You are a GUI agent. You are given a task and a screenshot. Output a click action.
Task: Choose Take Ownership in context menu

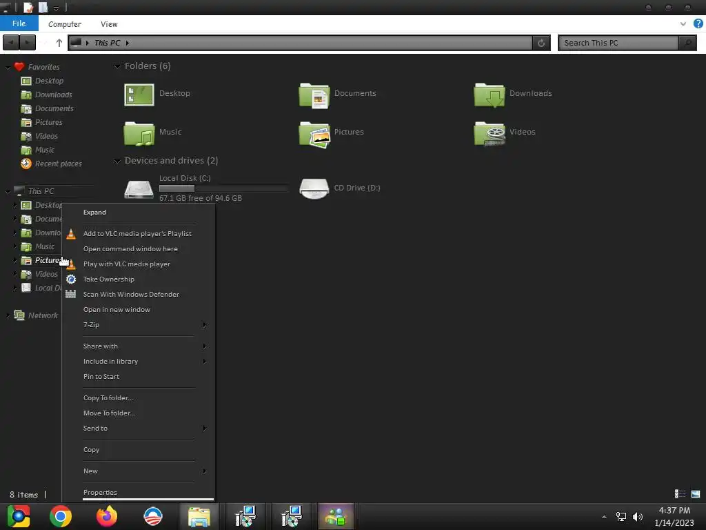pos(138,279)
